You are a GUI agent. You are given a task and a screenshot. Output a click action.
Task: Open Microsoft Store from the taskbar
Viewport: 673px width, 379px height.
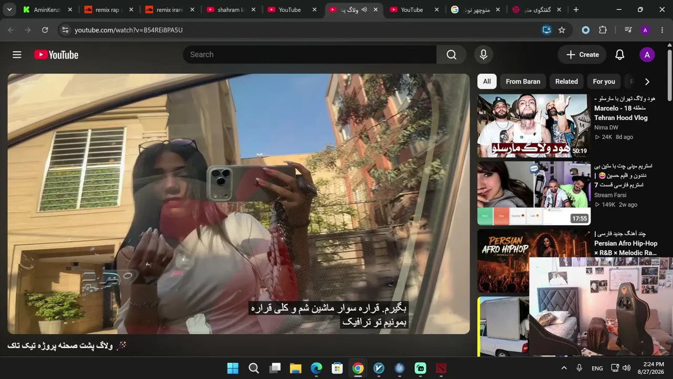pyautogui.click(x=337, y=368)
